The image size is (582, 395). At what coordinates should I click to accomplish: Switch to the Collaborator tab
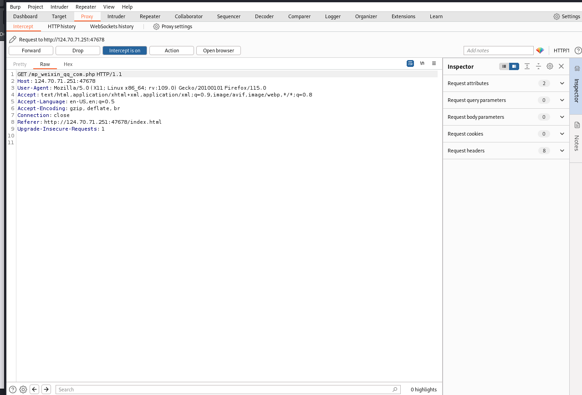[x=189, y=16]
